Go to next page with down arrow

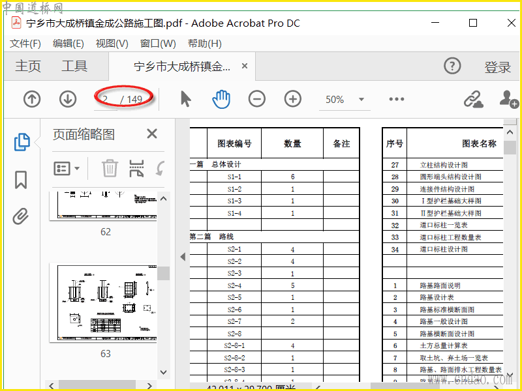click(x=68, y=99)
